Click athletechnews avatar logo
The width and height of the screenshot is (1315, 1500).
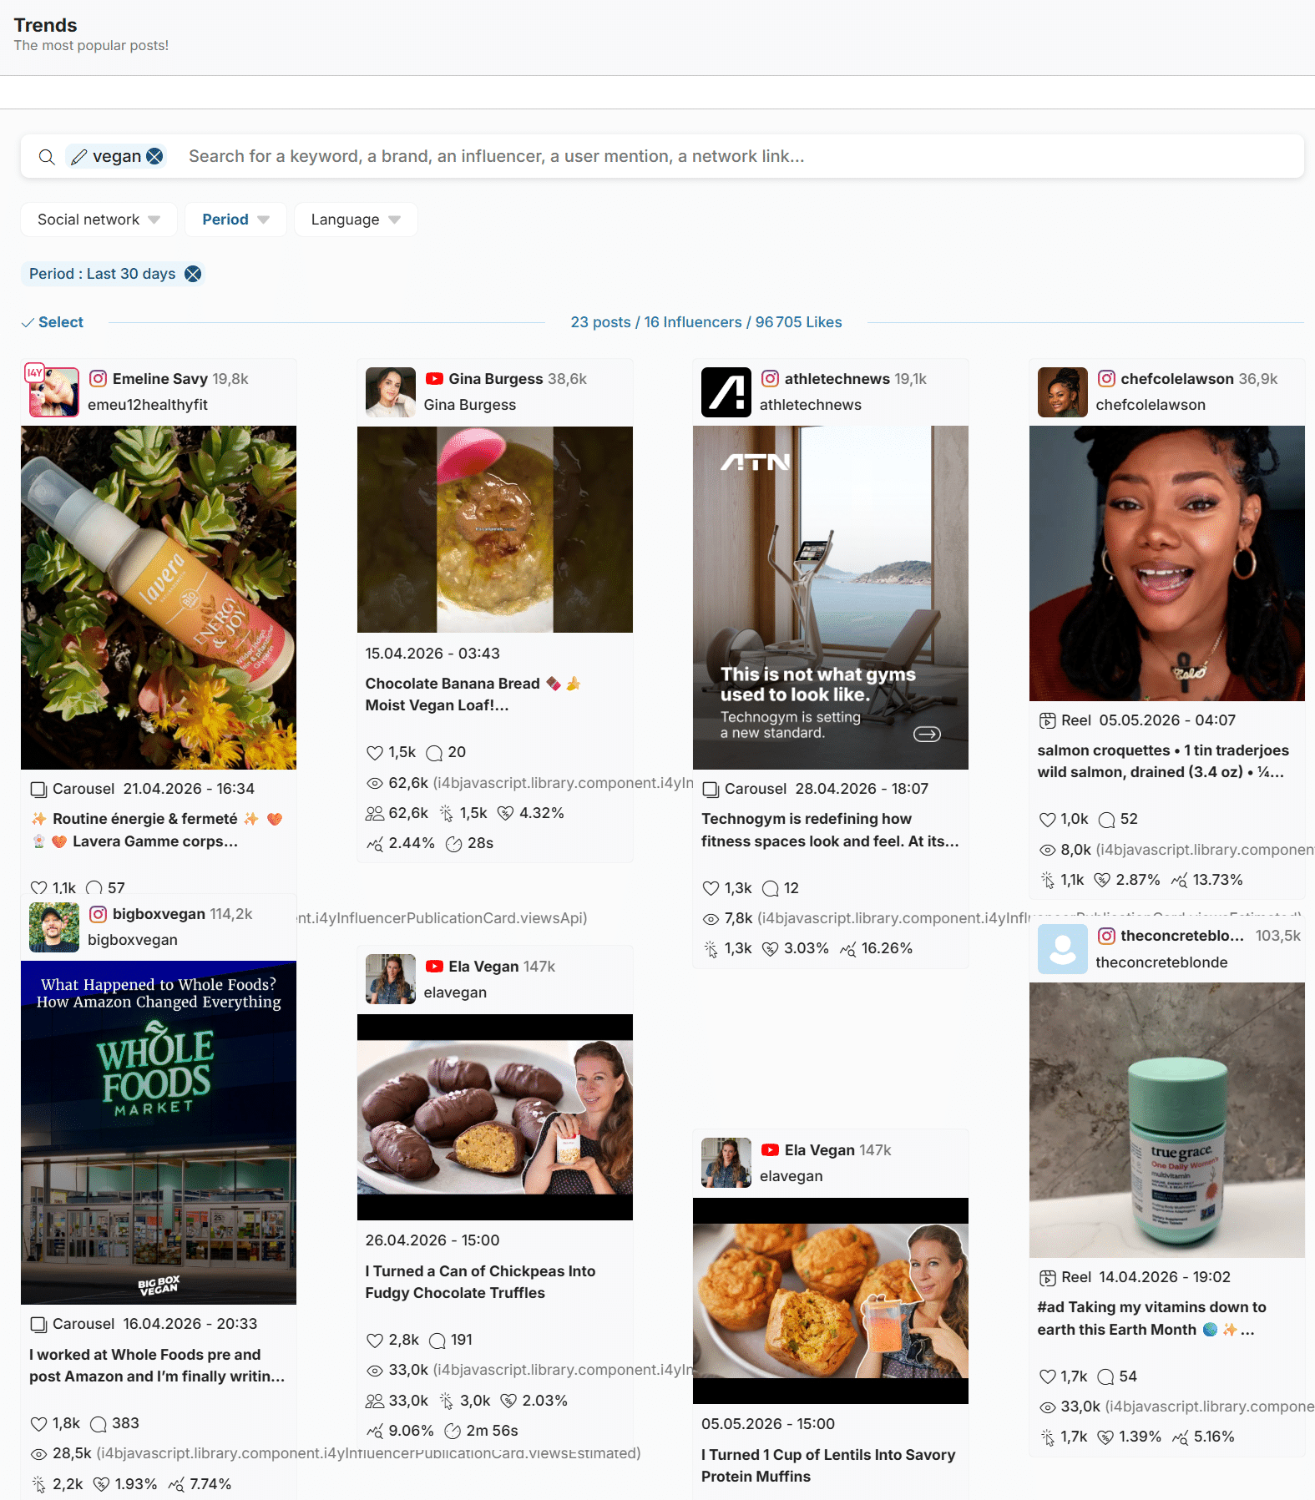(x=726, y=392)
